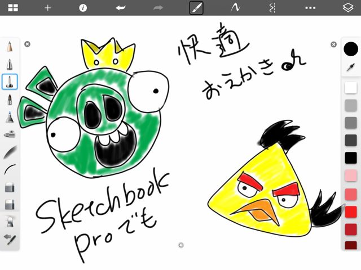Image resolution: width=361 pixels, height=270 pixels.
Task: Activate the eyedropper color picker
Action: (351, 67)
